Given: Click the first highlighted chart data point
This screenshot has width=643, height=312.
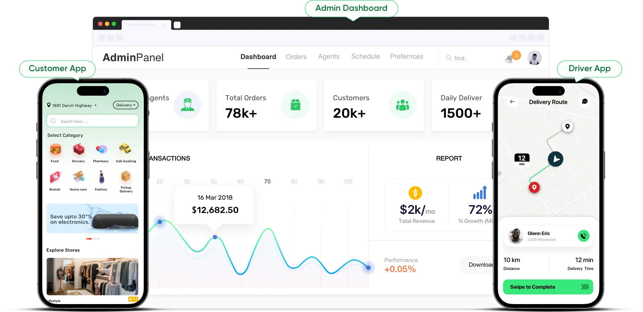Looking at the screenshot, I should [160, 222].
